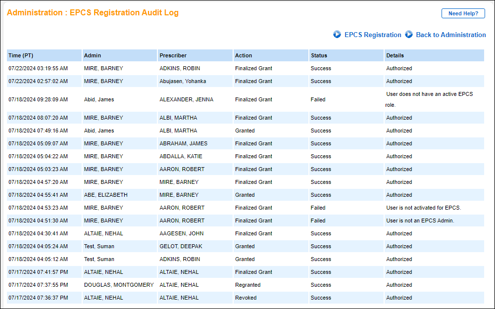Open the EPCS Registration page
Screen dimensions: 495x309
pyautogui.click(x=372, y=35)
